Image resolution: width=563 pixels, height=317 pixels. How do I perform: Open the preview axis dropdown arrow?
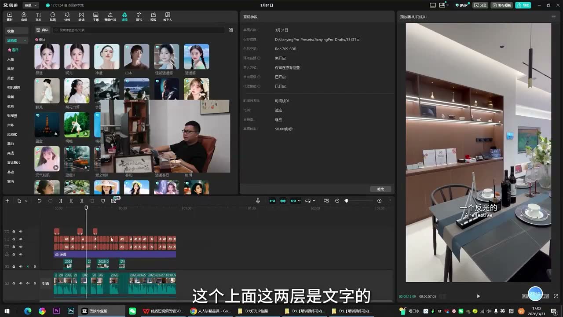point(314,201)
